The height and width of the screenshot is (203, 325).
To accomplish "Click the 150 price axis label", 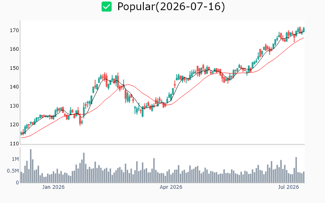I will click(14, 68).
